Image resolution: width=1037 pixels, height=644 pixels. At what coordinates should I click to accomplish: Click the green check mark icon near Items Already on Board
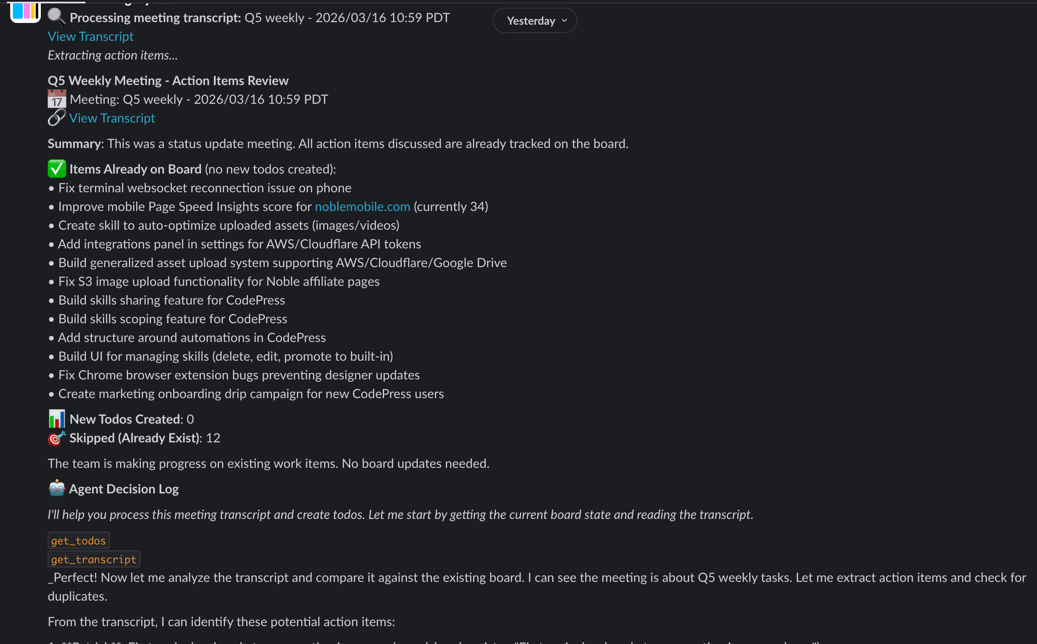click(56, 168)
